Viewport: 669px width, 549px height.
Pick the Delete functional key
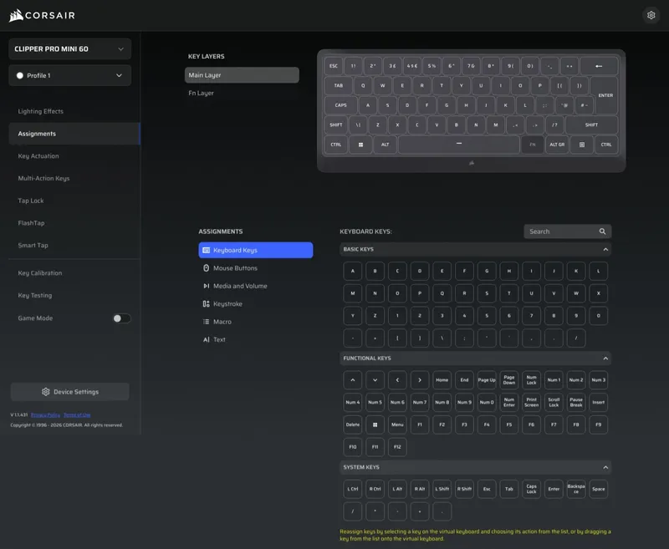point(352,424)
